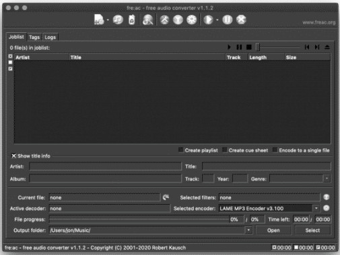Expand the Selected encoder dropdown
Image resolution: width=340 pixels, height=255 pixels.
316,208
